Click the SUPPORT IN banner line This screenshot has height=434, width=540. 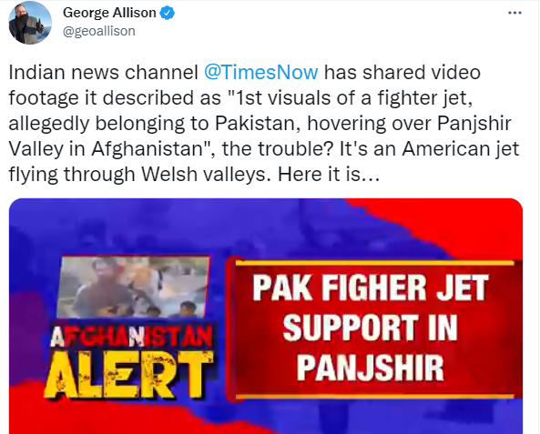pyautogui.click(x=371, y=328)
